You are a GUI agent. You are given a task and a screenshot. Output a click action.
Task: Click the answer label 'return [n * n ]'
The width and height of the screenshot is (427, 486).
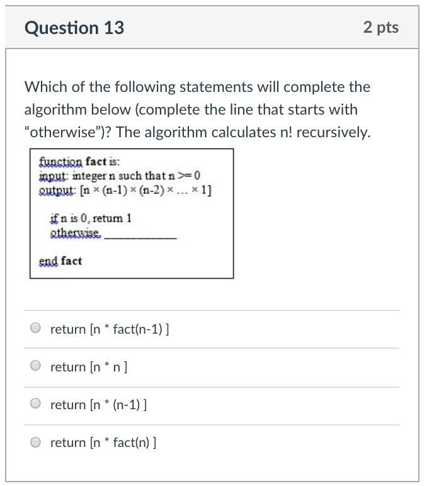[89, 367]
